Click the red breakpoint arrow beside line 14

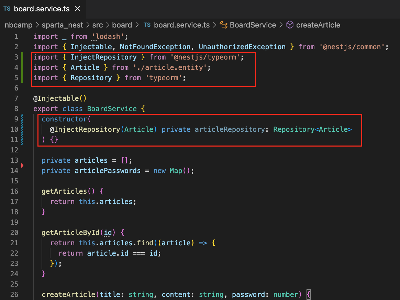click(23, 165)
